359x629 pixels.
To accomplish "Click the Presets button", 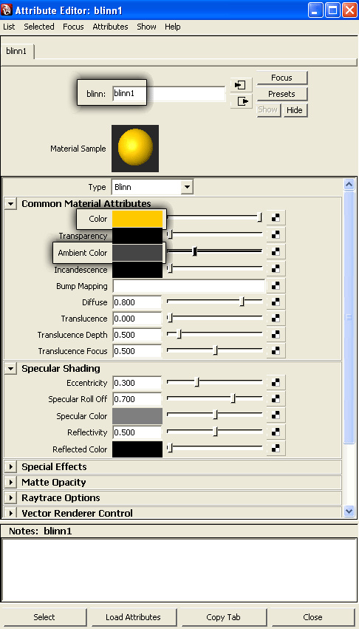I will (x=281, y=94).
